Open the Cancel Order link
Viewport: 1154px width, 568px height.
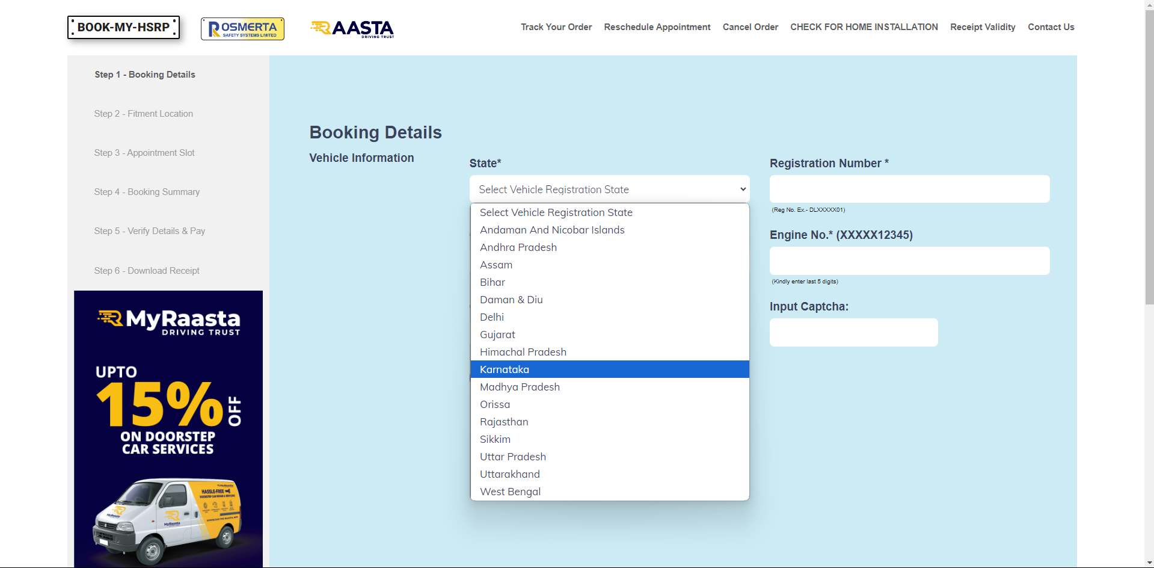pos(750,27)
